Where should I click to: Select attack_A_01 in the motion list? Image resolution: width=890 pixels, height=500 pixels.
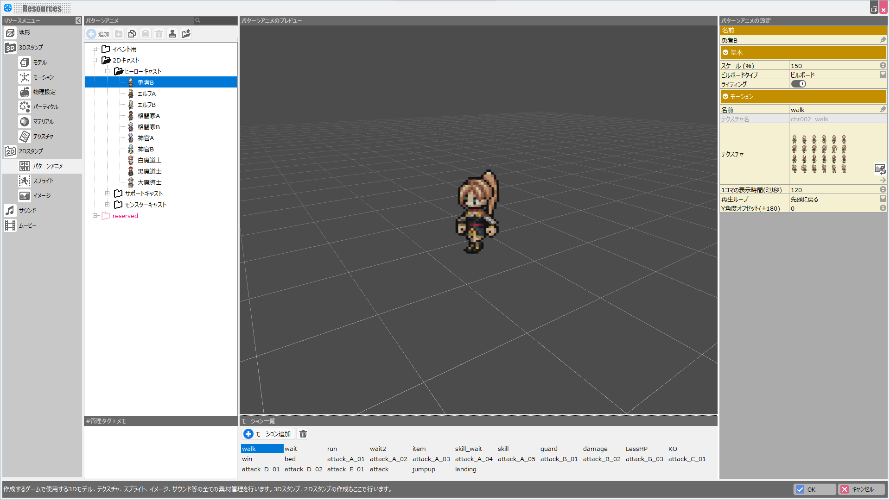pos(346,459)
